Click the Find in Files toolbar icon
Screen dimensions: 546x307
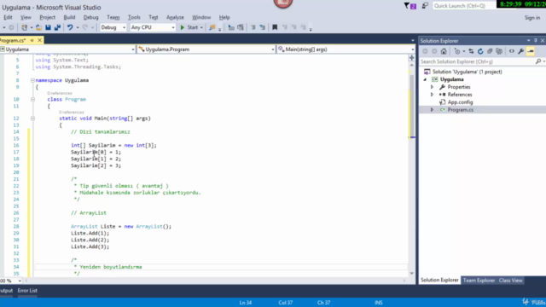[x=212, y=27]
